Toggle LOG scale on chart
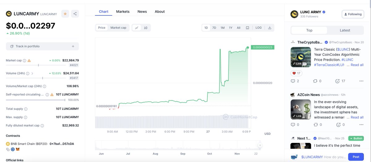Screen dimensions: 371x162 [x=258, y=28]
